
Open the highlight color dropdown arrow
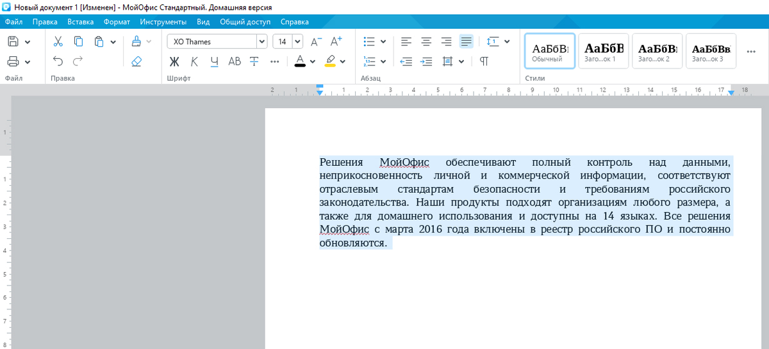(343, 61)
